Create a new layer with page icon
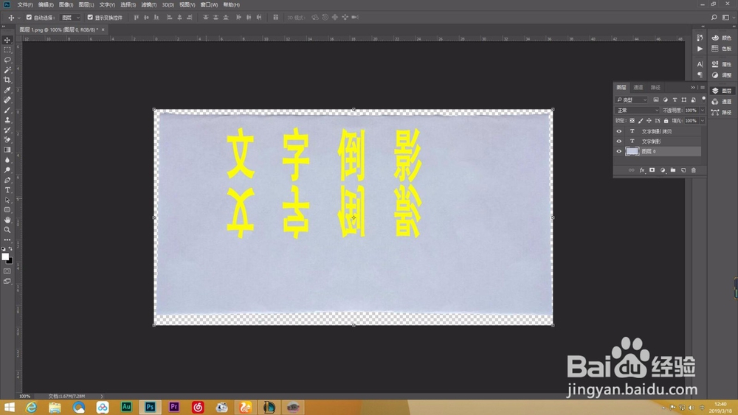The image size is (738, 415). (x=683, y=170)
